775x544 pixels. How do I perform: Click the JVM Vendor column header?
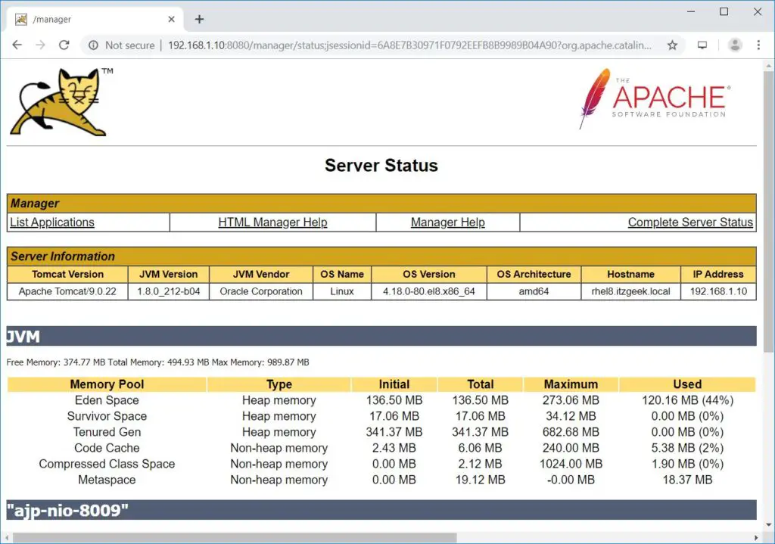261,274
